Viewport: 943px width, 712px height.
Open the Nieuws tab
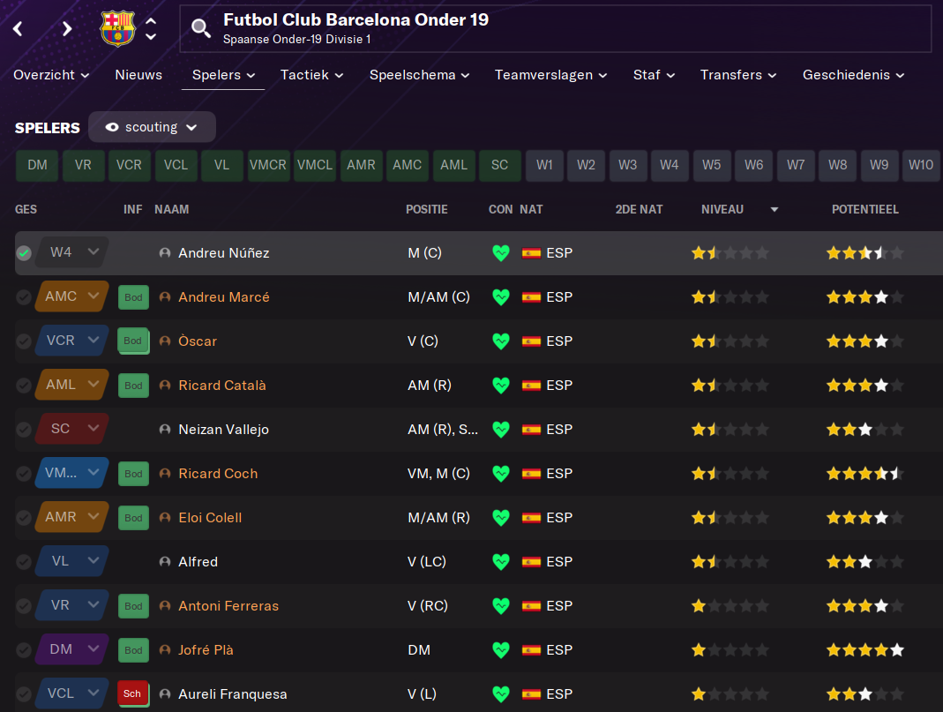(138, 75)
